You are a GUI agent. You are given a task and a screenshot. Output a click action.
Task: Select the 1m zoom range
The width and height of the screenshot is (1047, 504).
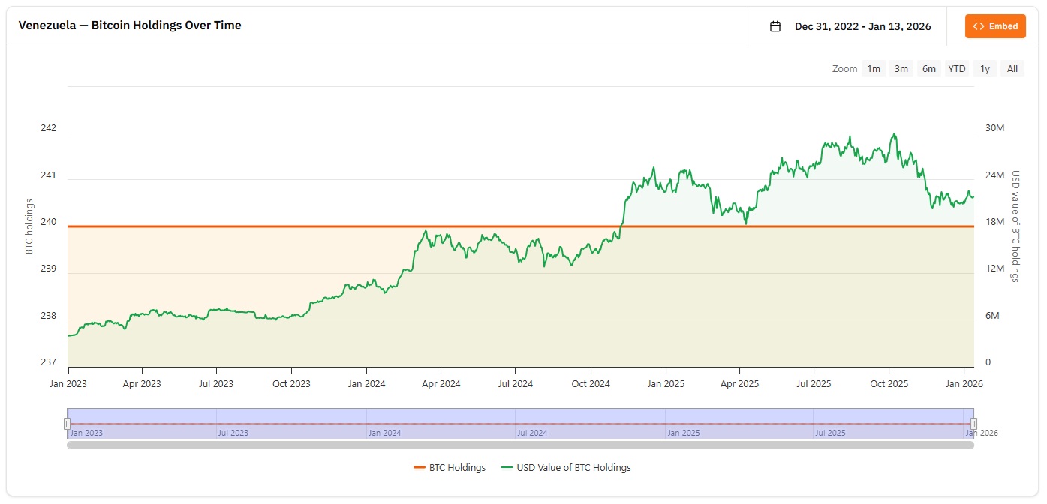tap(874, 68)
